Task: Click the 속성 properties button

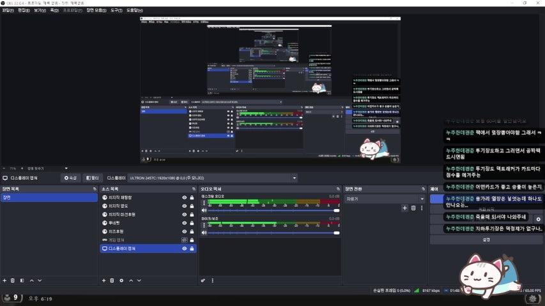Action: 70,178
